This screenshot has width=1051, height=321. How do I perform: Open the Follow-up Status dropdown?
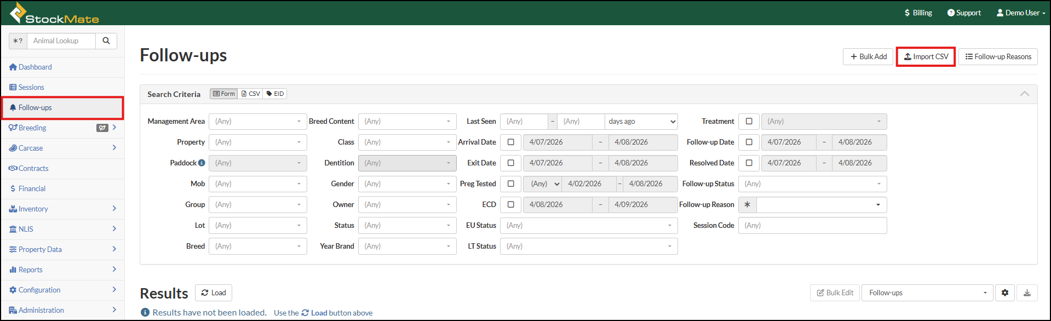[813, 184]
